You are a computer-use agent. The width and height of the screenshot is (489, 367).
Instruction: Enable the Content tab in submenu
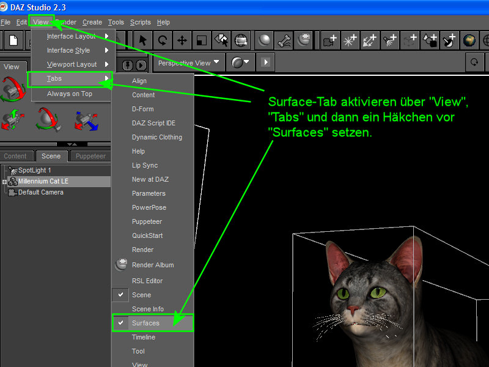coord(153,95)
